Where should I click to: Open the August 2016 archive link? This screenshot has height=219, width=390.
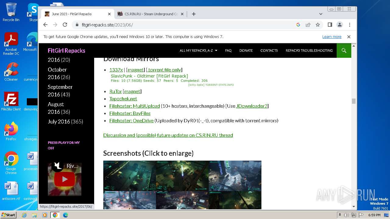pyautogui.click(x=56, y=108)
